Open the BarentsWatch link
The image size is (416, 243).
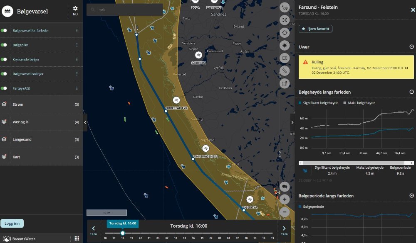[x=20, y=239]
